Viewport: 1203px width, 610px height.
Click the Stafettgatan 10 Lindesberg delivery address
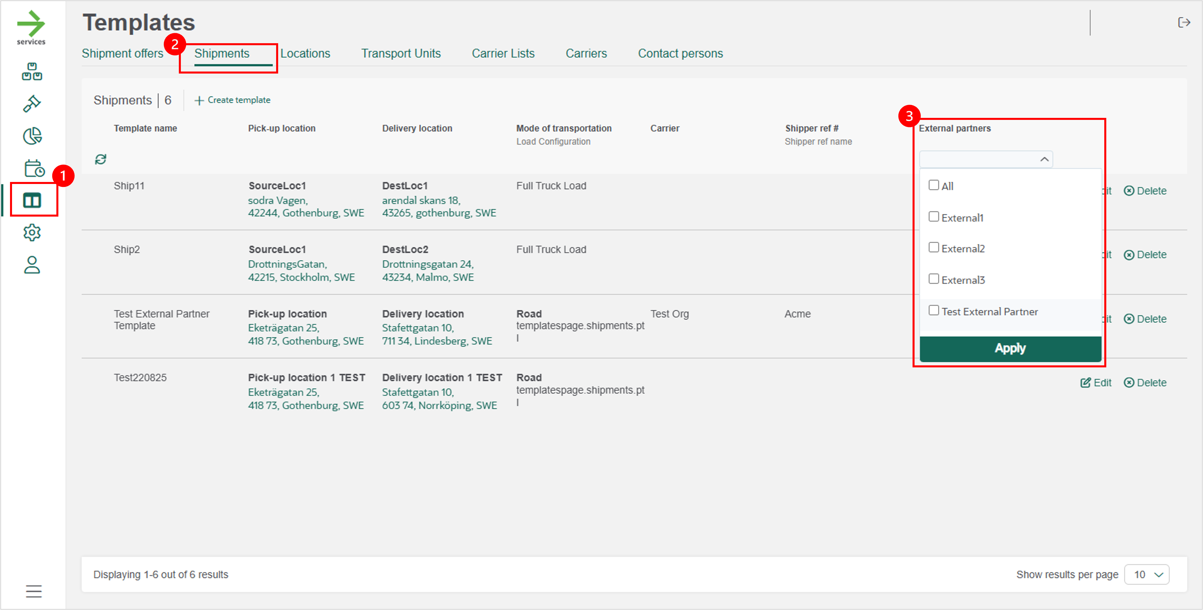pos(437,334)
